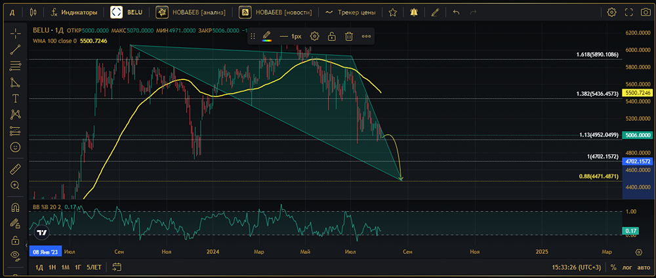Choose the text annotation tool
656x278 pixels.
pos(15,98)
